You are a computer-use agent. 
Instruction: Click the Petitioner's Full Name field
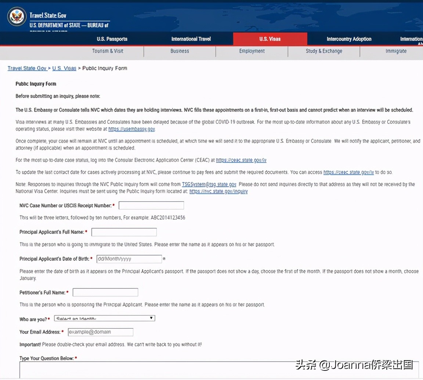(x=105, y=292)
